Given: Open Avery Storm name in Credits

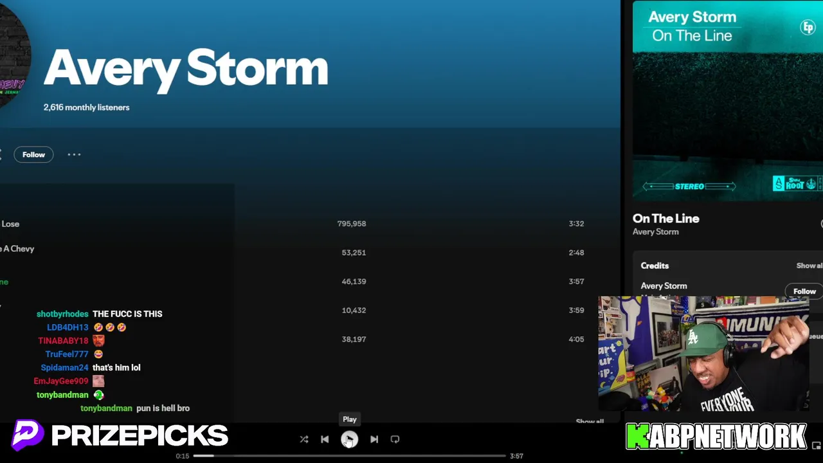Looking at the screenshot, I should coord(664,286).
